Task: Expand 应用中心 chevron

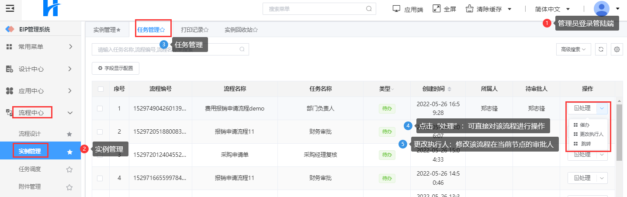Action: pos(70,91)
